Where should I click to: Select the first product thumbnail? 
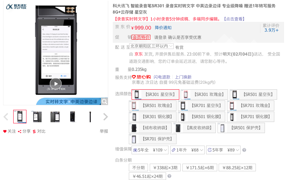(x=20, y=116)
